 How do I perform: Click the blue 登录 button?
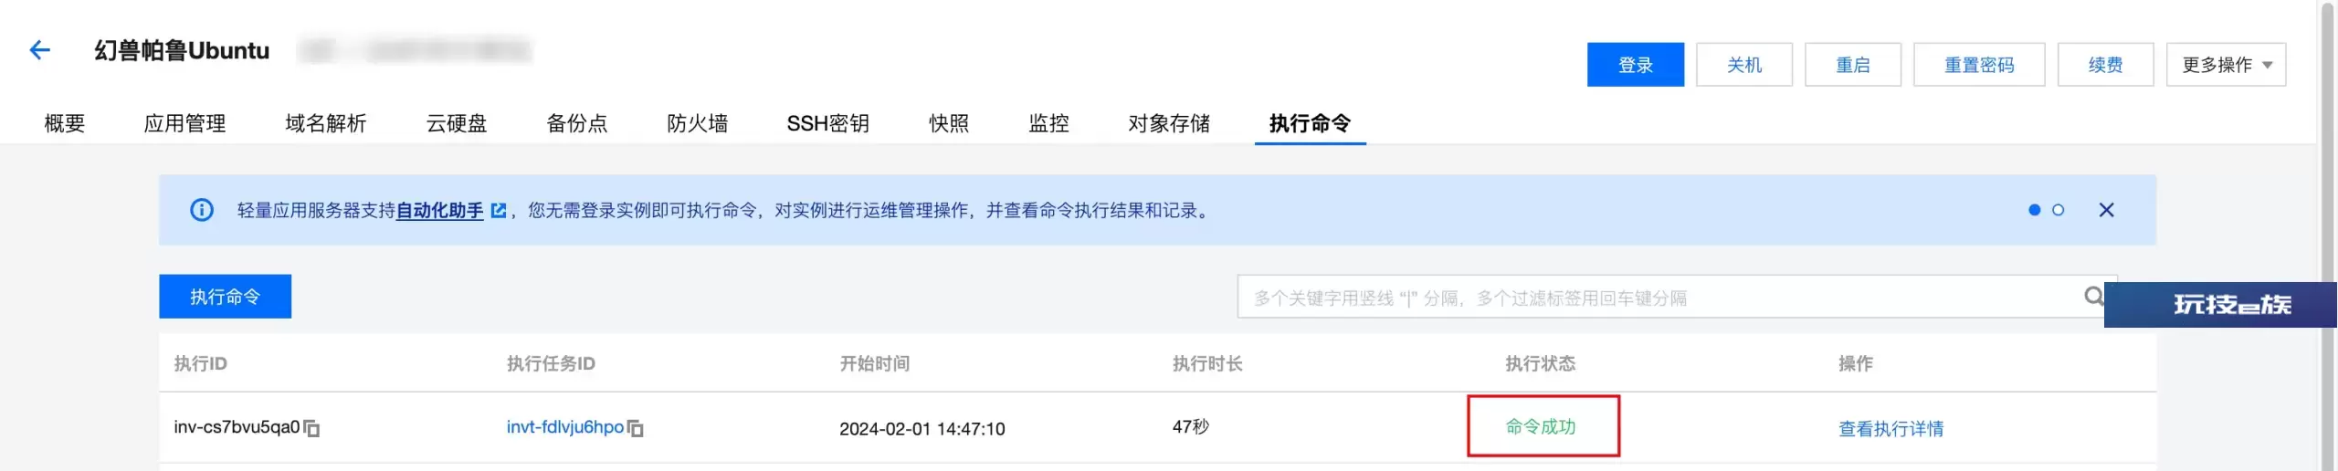[x=1635, y=65]
